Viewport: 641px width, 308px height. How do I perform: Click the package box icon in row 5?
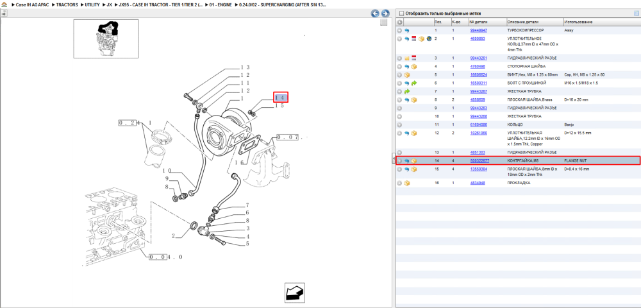point(407,75)
